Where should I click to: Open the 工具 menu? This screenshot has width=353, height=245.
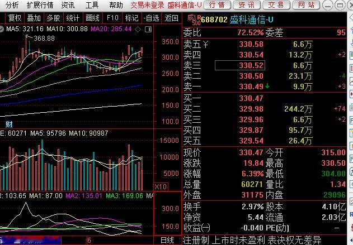(92, 5)
